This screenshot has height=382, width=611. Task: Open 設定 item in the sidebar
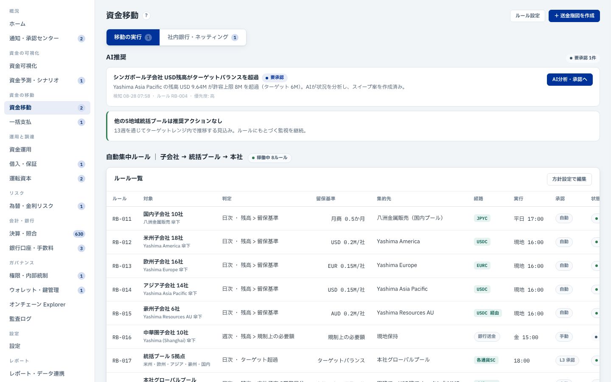coord(47,346)
